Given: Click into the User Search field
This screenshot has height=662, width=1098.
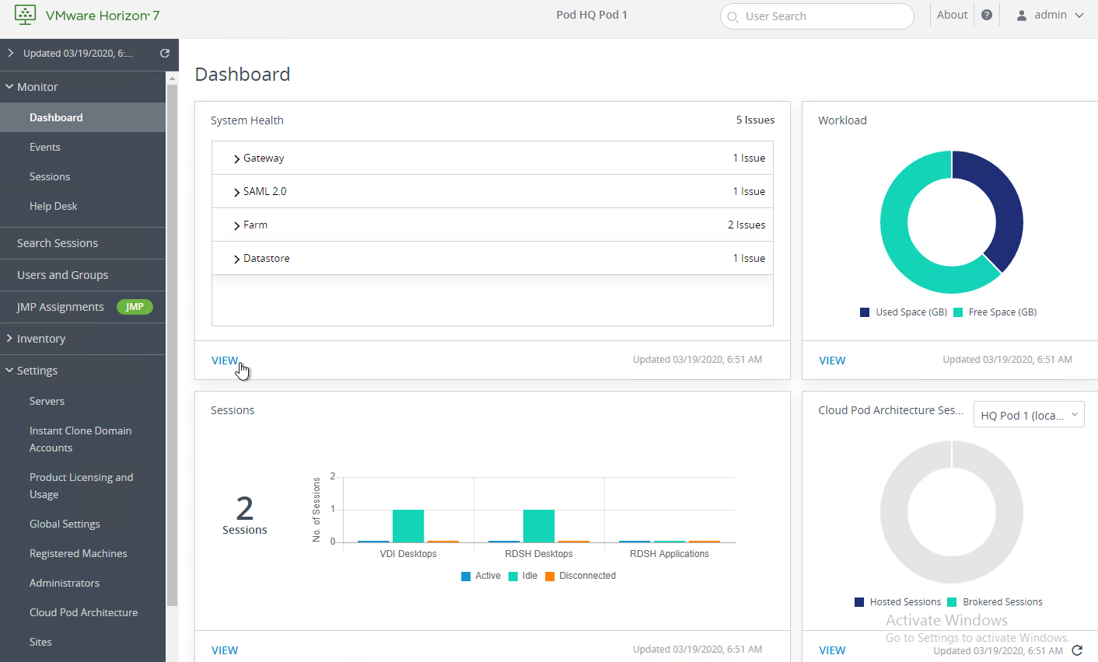Looking at the screenshot, I should [817, 16].
